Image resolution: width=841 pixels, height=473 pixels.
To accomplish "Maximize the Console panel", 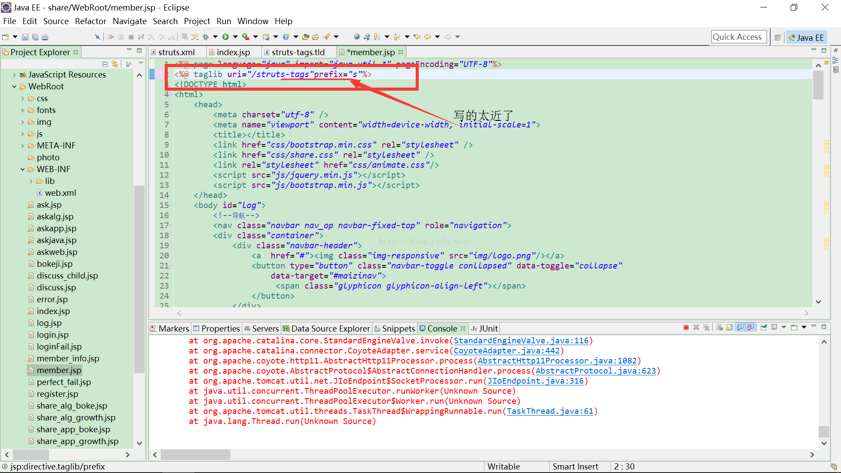I will pyautogui.click(x=824, y=327).
